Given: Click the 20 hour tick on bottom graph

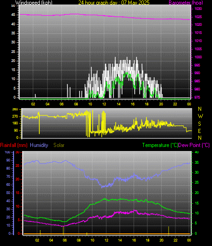Looking at the screenshot, I should pos(161,240).
